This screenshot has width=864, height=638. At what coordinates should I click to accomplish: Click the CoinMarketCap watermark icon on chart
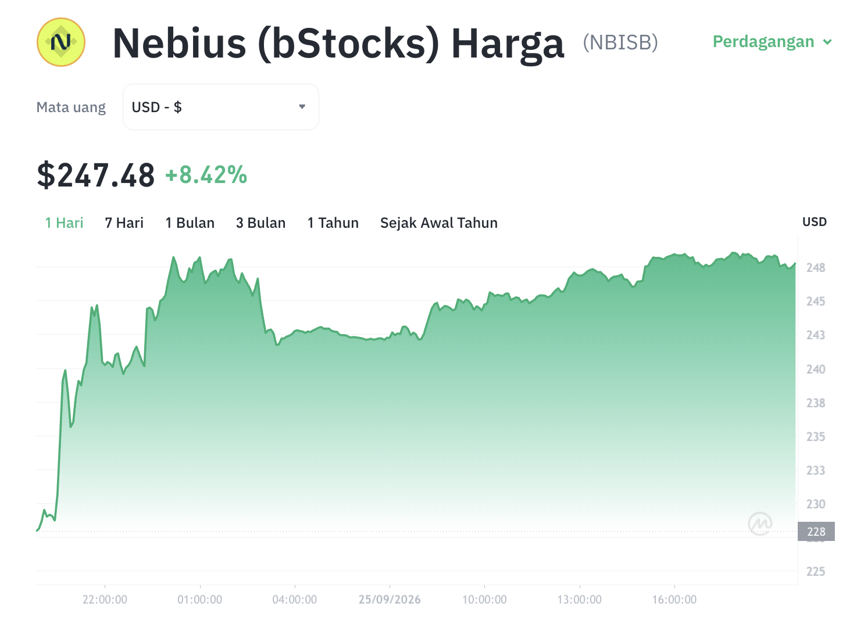click(x=760, y=523)
